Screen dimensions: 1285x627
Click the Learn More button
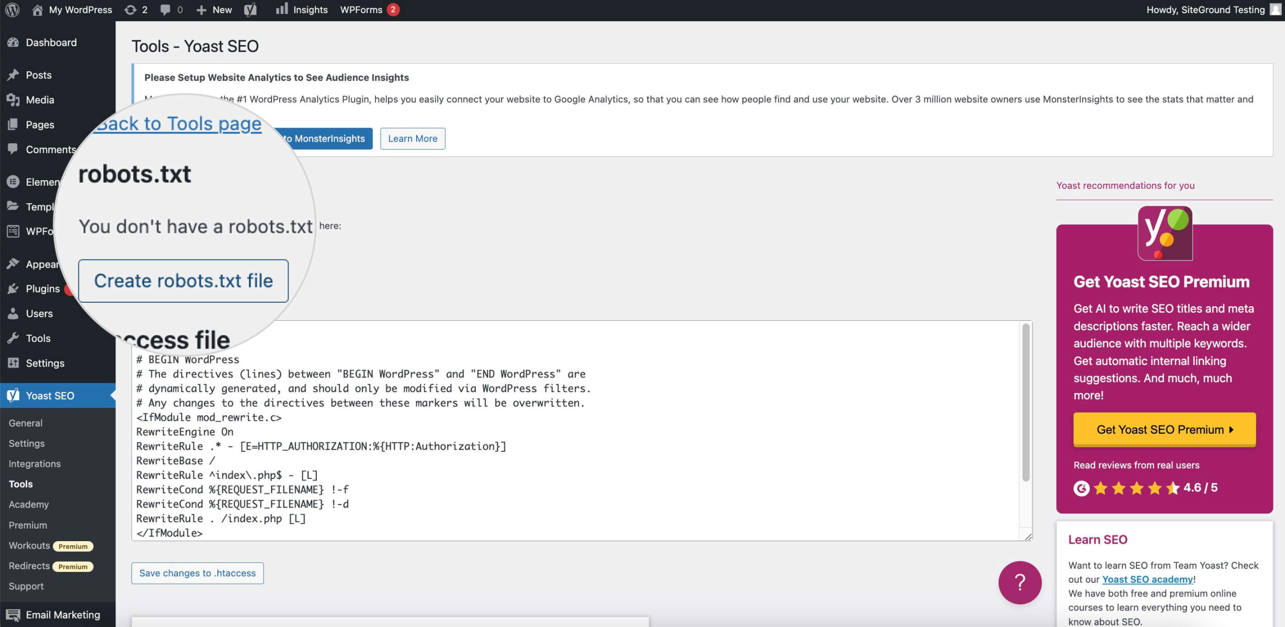point(413,139)
